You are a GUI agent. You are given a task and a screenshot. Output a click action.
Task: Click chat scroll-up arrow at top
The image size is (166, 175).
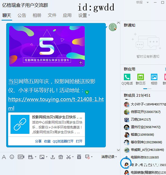tap(118, 23)
